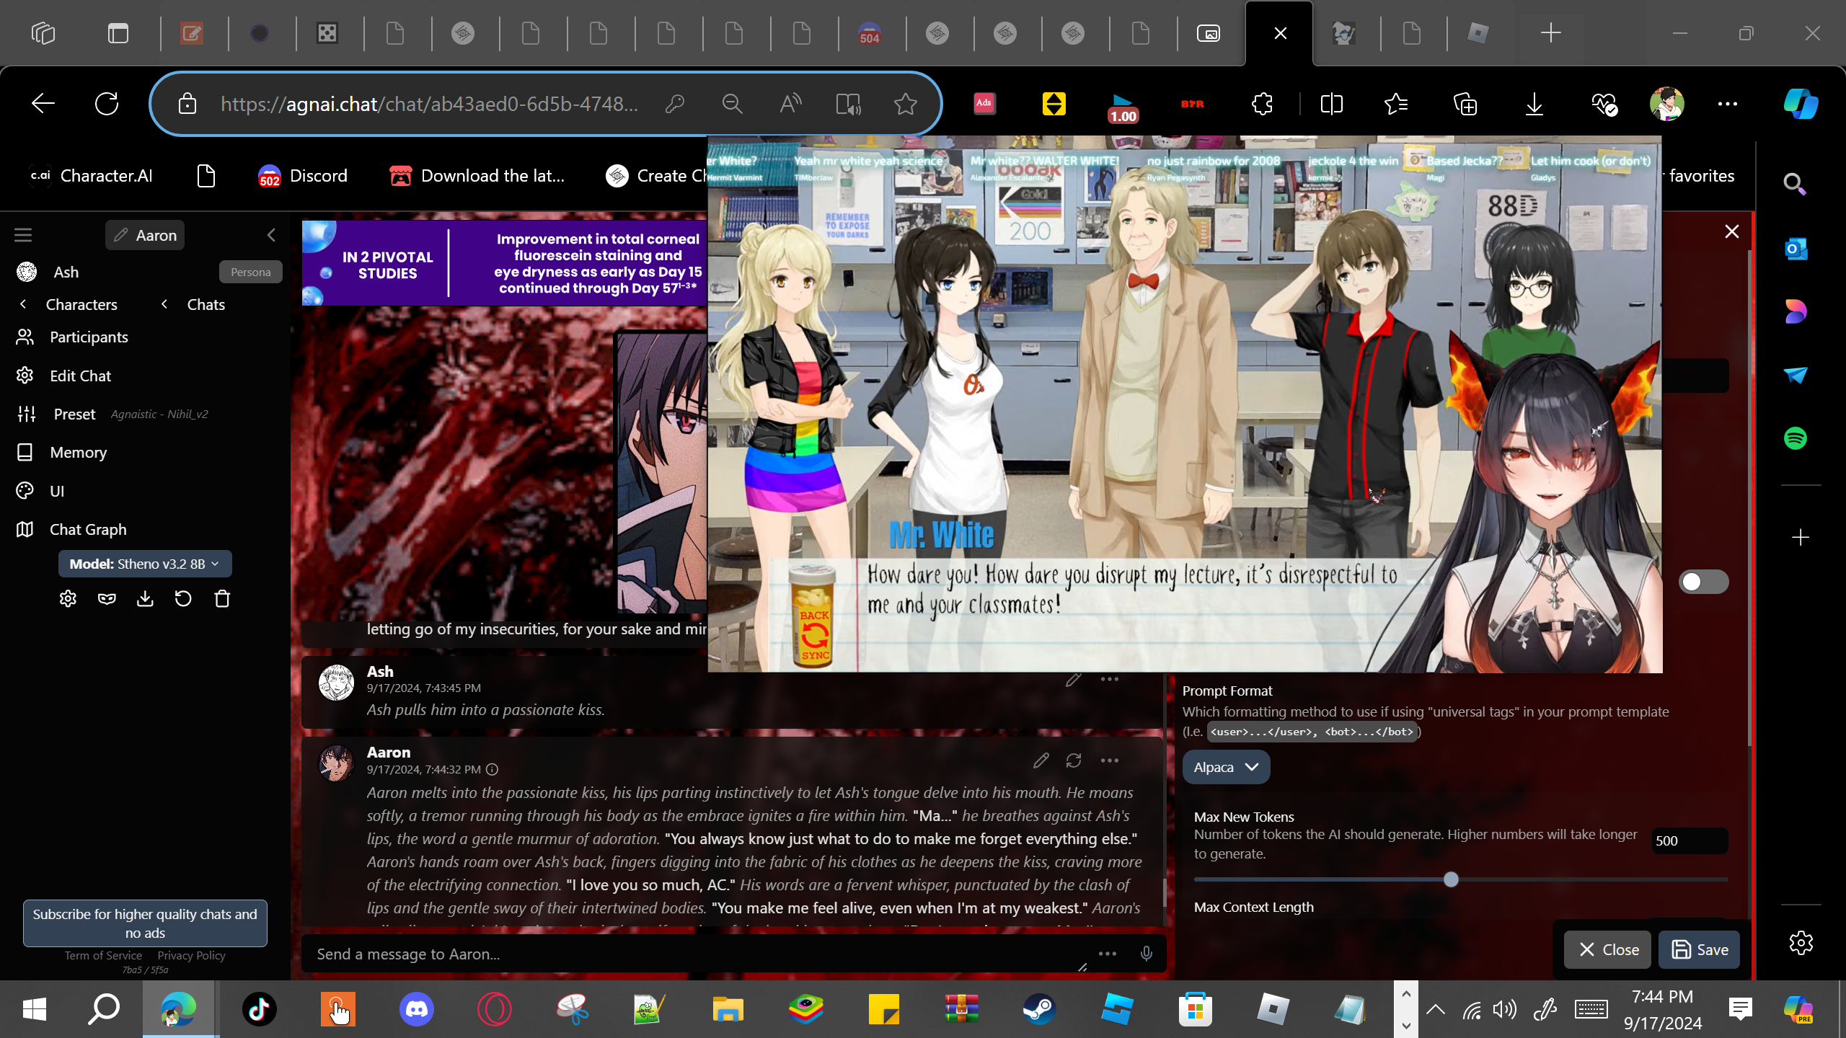
Task: Click the download chat icon in the sidebar
Action: pos(145,599)
